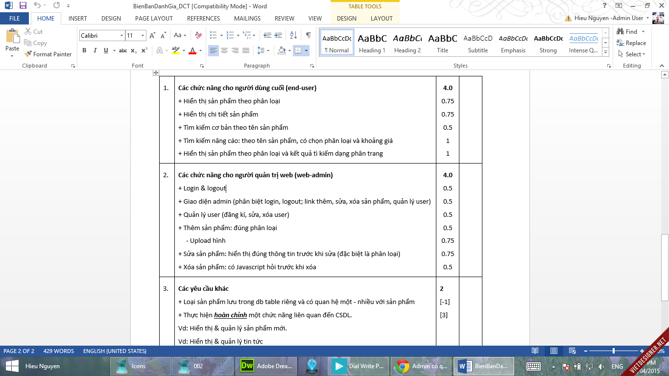Click ENG language indicator in tray
Screen dimensions: 669x376
click(x=617, y=366)
